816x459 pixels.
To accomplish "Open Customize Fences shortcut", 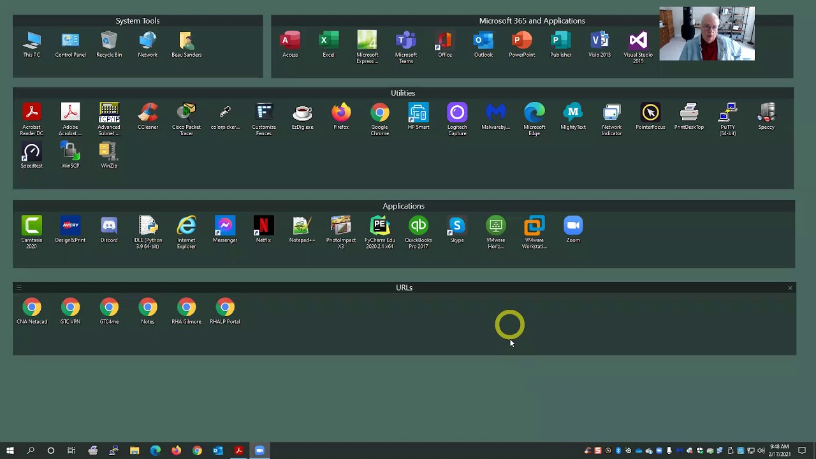I will tap(264, 119).
